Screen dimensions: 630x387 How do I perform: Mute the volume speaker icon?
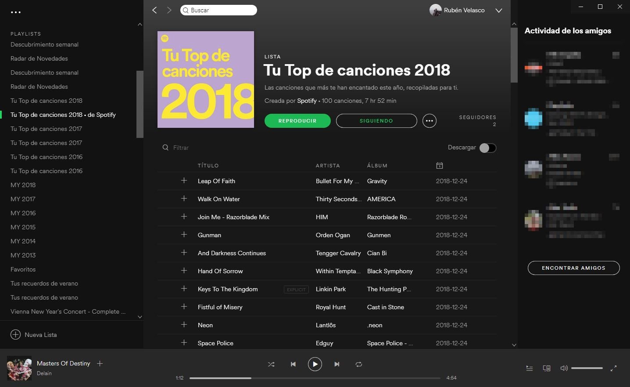[x=564, y=368]
